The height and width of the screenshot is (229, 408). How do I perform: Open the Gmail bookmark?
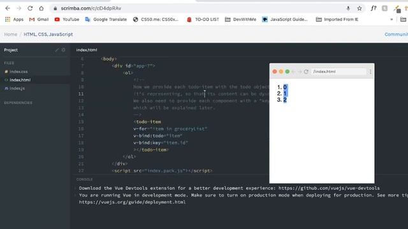click(x=39, y=20)
